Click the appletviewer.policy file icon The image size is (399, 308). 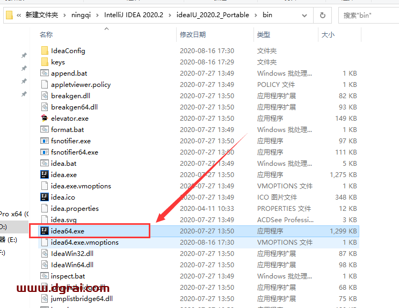(45, 84)
